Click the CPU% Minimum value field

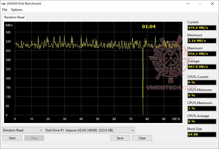[x=202, y=95]
